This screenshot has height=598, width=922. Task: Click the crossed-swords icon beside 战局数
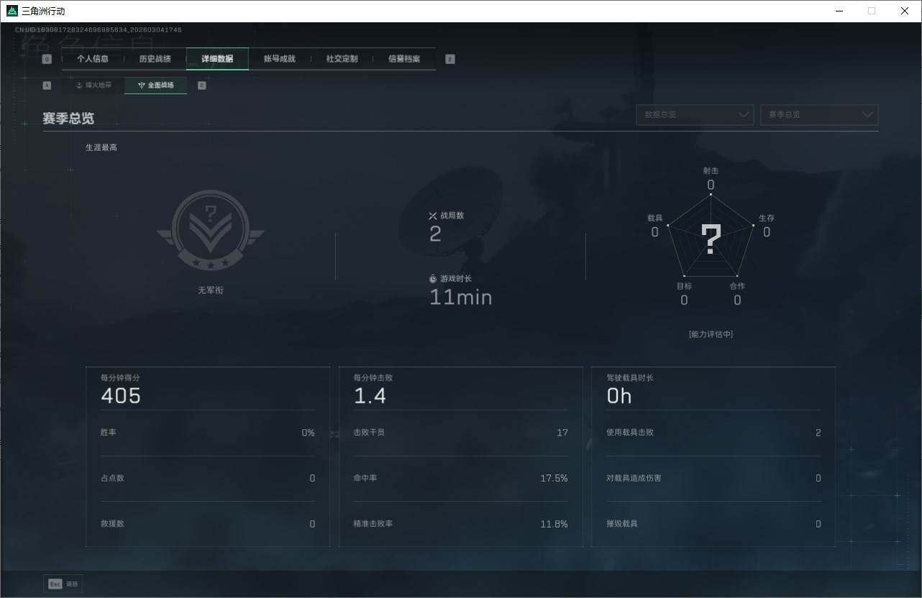tap(433, 216)
